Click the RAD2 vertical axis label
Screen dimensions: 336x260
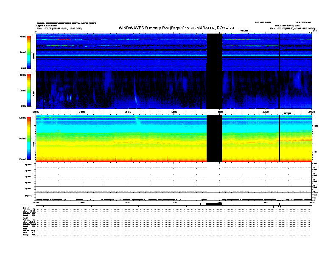tap(34, 56)
